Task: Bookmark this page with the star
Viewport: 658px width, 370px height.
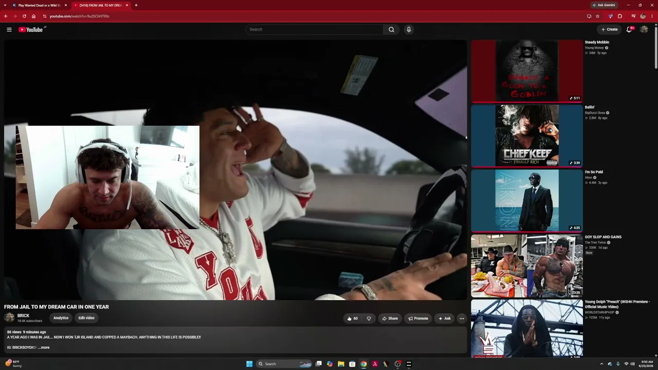Action: (597, 16)
